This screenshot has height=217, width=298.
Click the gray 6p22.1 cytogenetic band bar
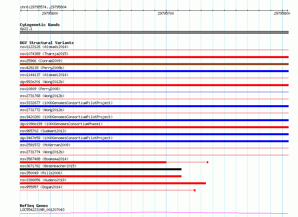click(154, 32)
